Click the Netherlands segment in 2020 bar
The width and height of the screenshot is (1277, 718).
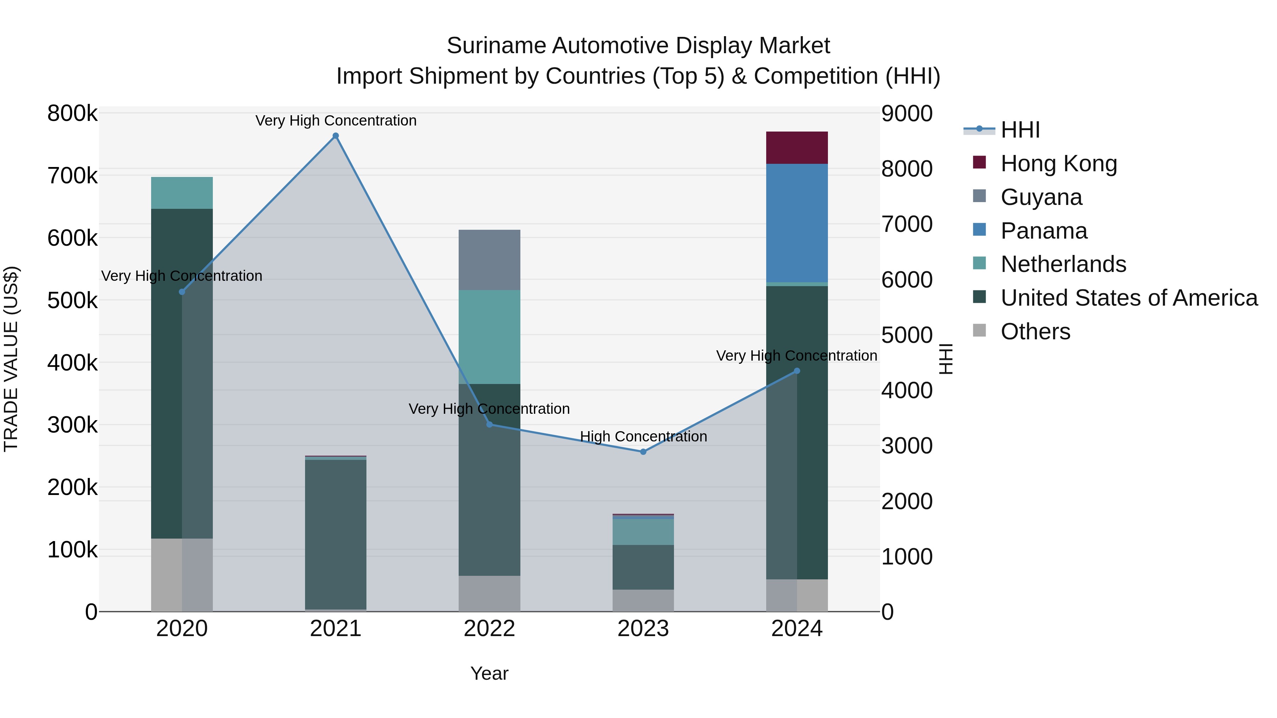pos(182,193)
